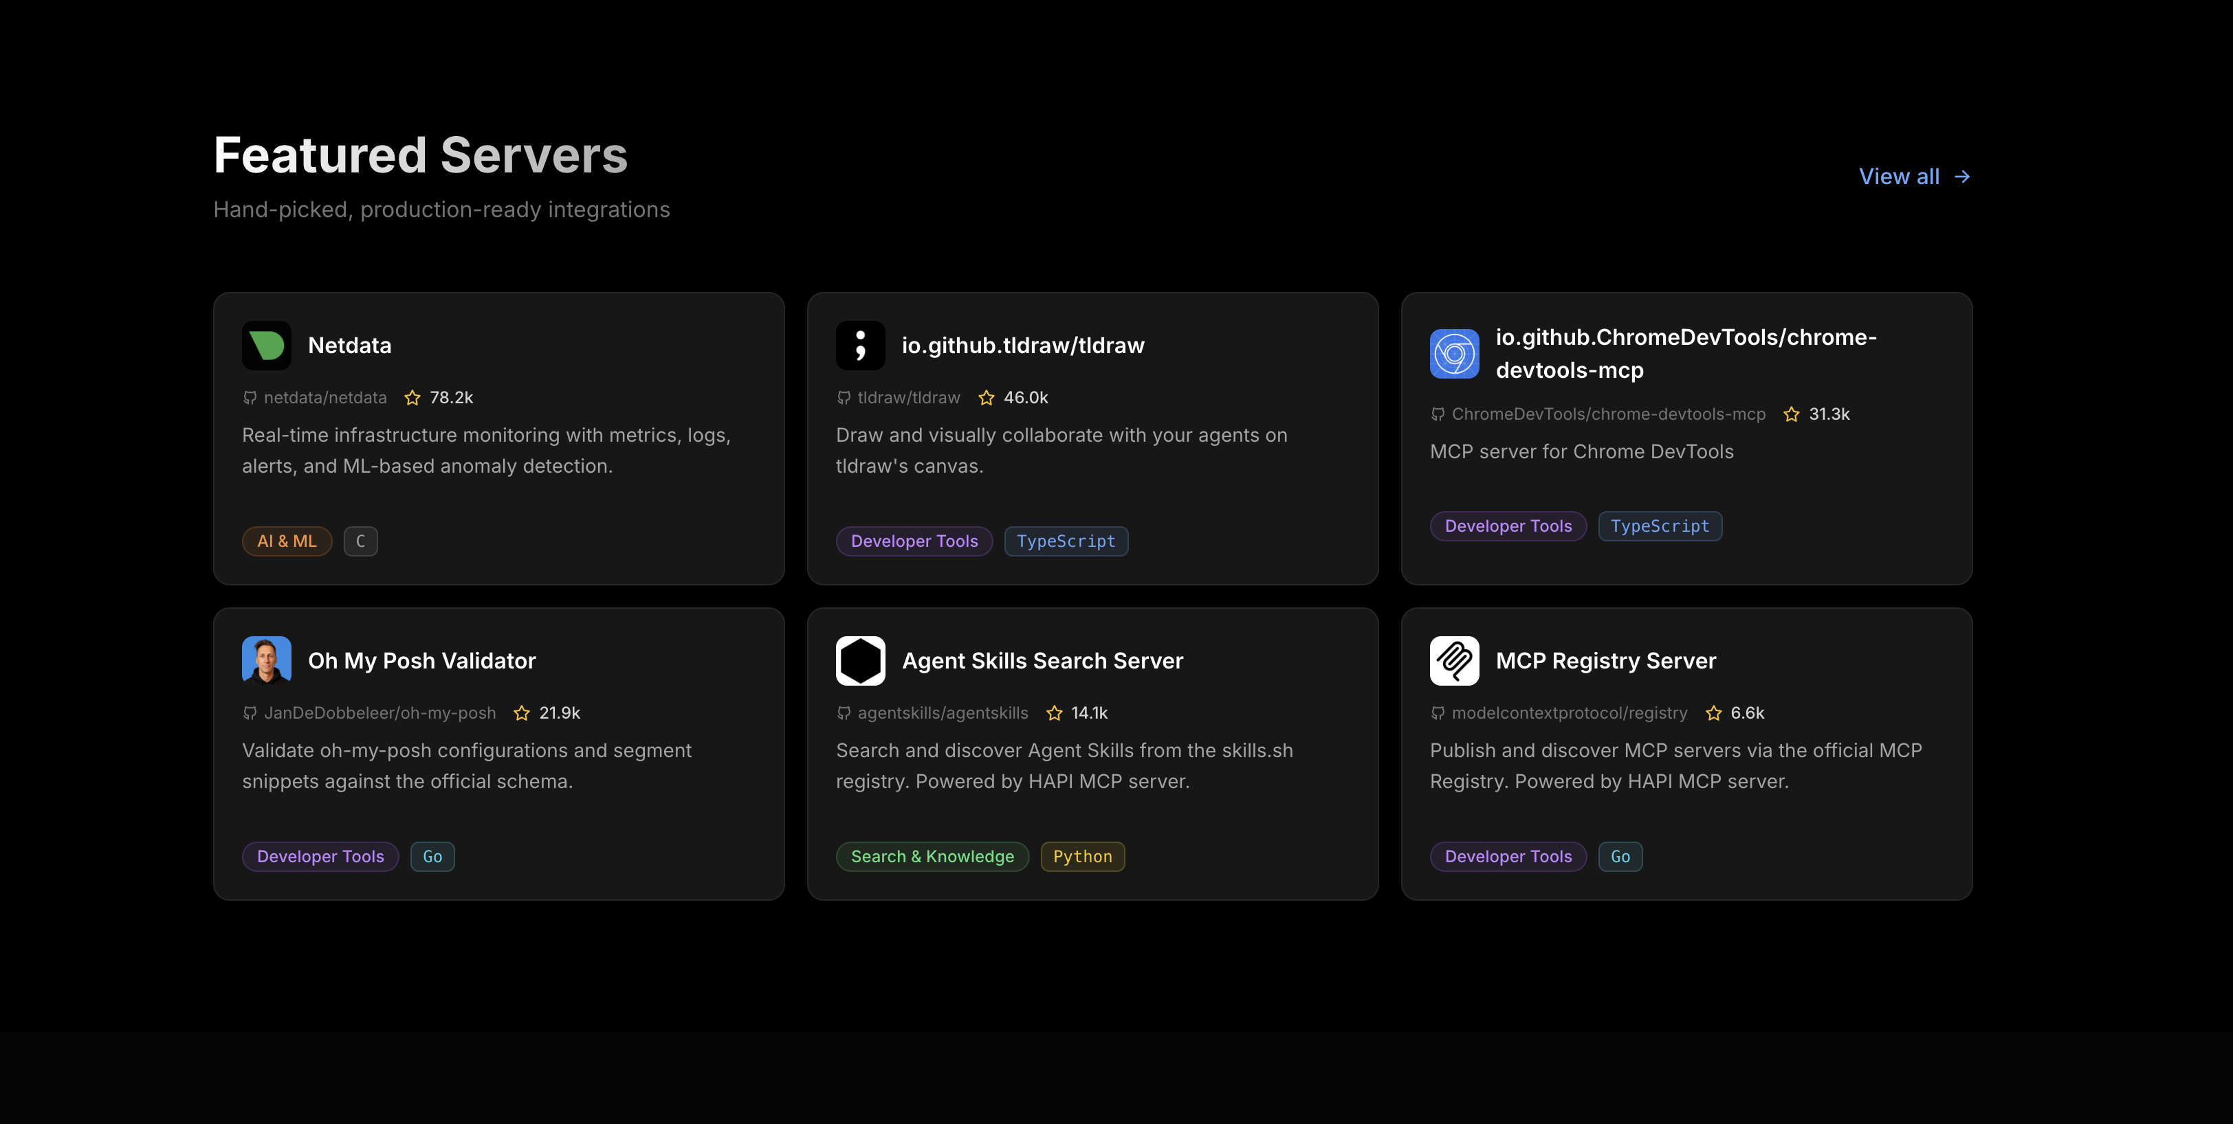Image resolution: width=2233 pixels, height=1124 pixels.
Task: Click the star icon beside 14.1k
Action: click(1054, 712)
